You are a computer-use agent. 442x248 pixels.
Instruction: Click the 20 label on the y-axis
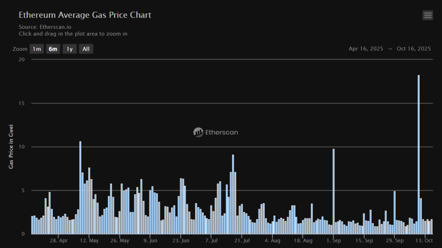click(22, 60)
